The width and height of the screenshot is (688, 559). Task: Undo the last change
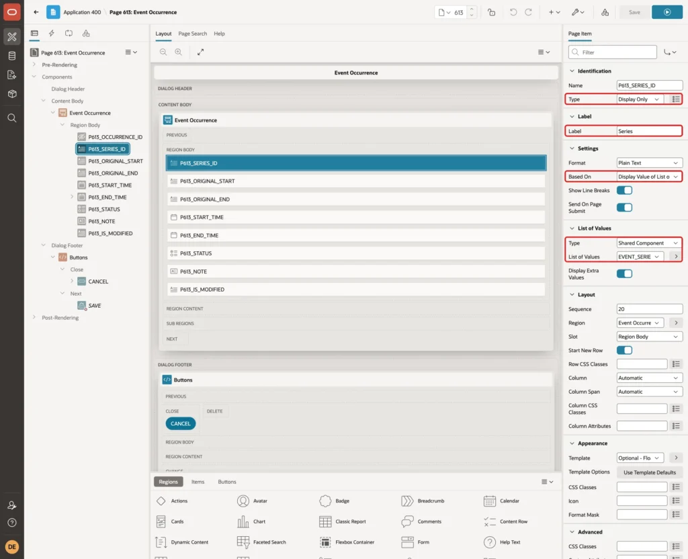pos(513,12)
